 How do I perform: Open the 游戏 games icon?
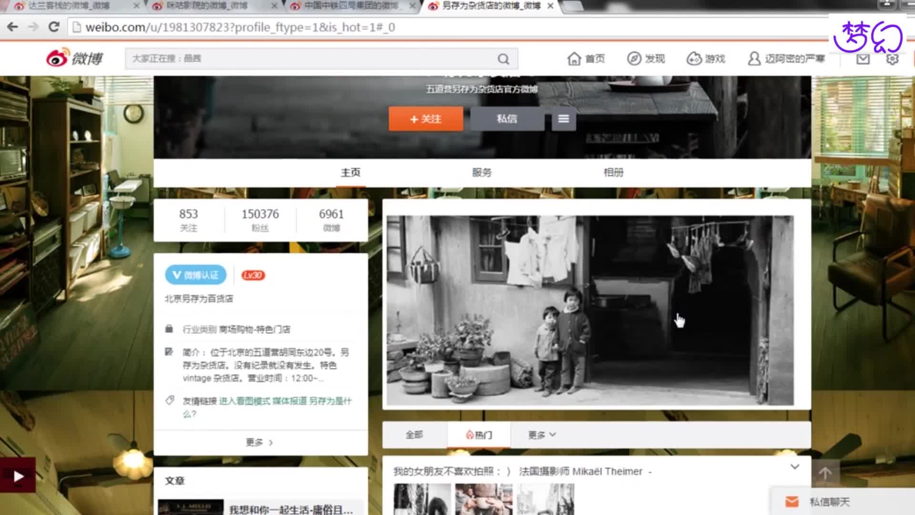tap(694, 59)
